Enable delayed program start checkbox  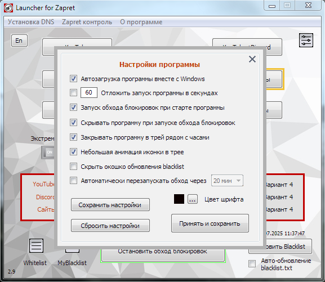(x=73, y=93)
